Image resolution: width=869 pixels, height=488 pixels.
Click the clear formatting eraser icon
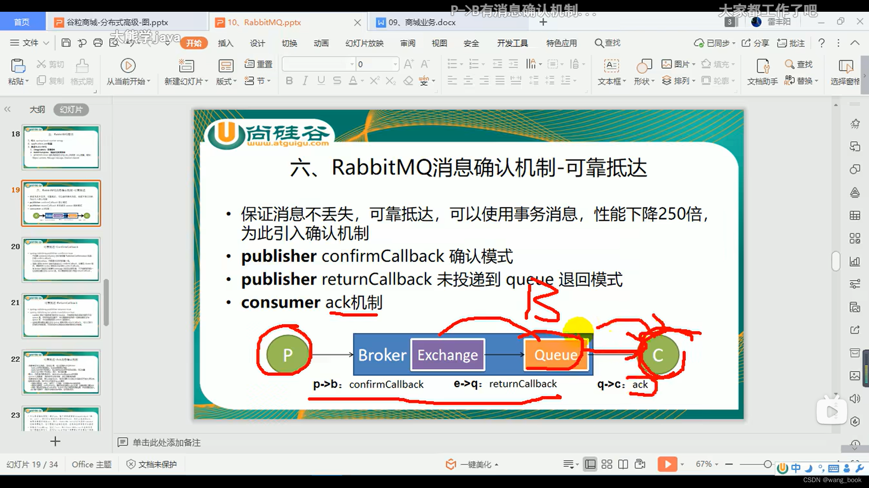(408, 81)
